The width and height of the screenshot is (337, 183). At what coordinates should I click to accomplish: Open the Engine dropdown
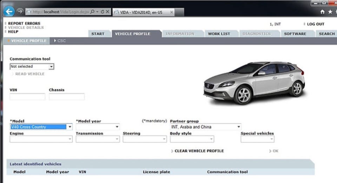[41, 139]
